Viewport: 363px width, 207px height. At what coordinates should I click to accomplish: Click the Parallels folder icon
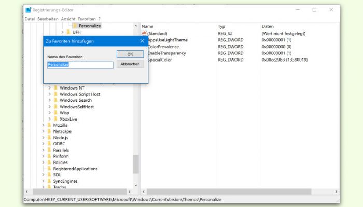pos(49,150)
